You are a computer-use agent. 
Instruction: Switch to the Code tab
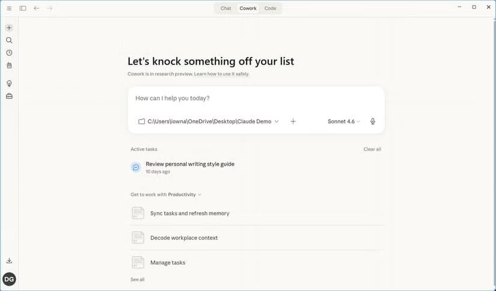pyautogui.click(x=270, y=8)
